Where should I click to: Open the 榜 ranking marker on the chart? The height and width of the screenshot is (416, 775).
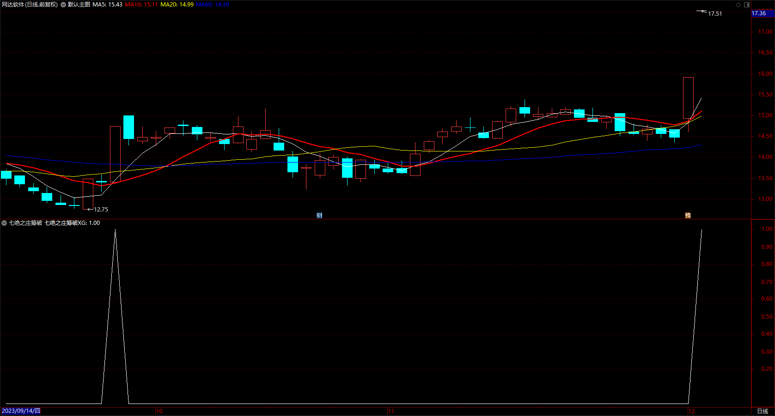(688, 216)
